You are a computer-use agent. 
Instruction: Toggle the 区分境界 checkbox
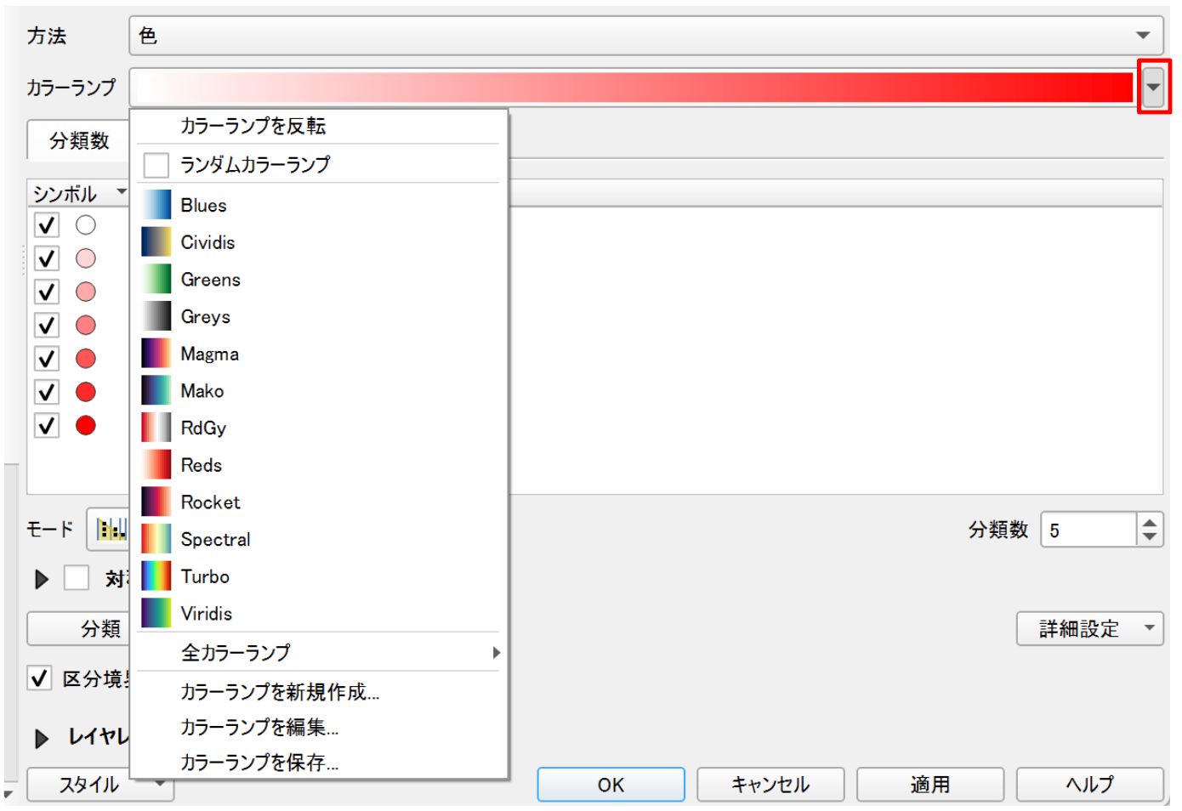(40, 678)
